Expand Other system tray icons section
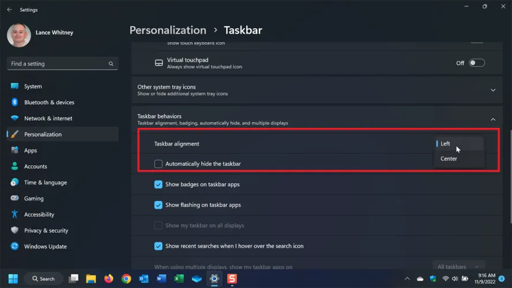This screenshot has width=512, height=288. (x=493, y=90)
